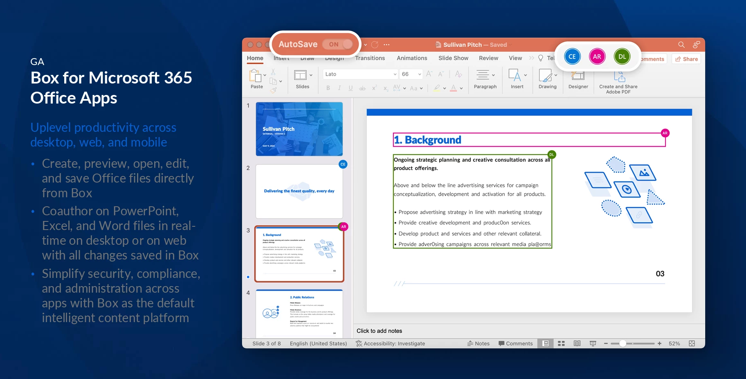The width and height of the screenshot is (746, 379).
Task: Click the Increase Font Size icon
Action: 429,74
